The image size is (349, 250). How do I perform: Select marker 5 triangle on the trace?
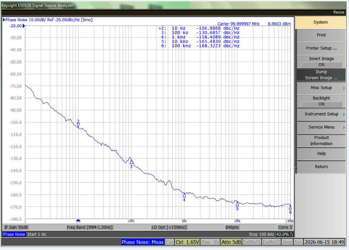tap(237, 204)
